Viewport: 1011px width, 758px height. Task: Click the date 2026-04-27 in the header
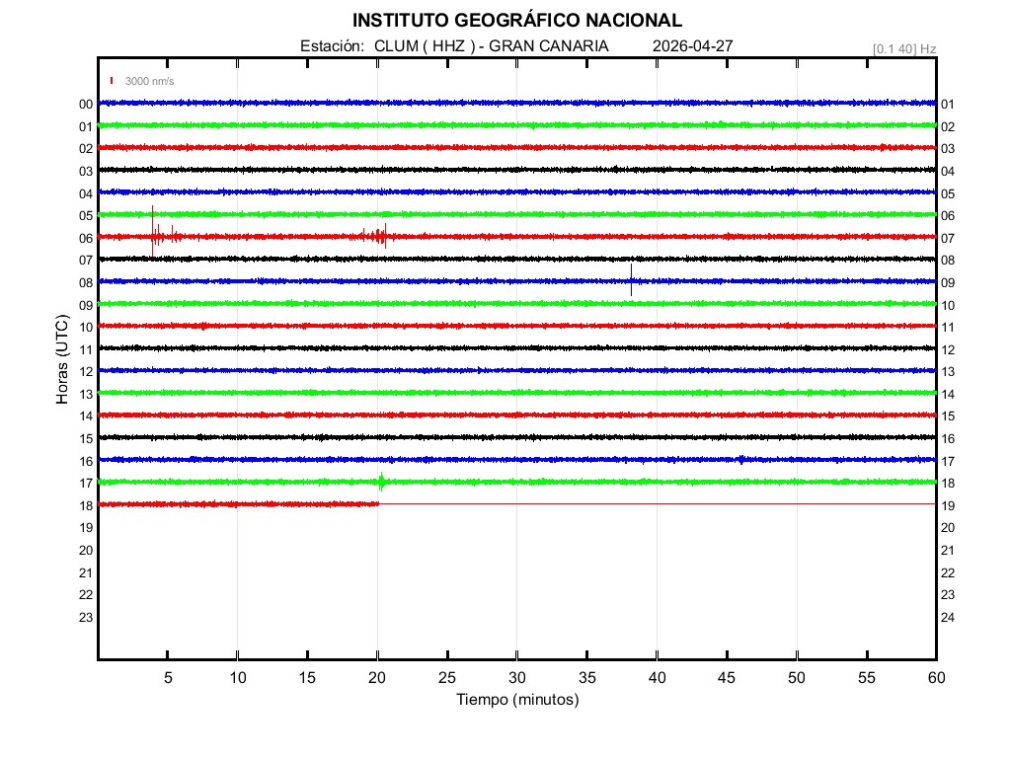point(692,46)
